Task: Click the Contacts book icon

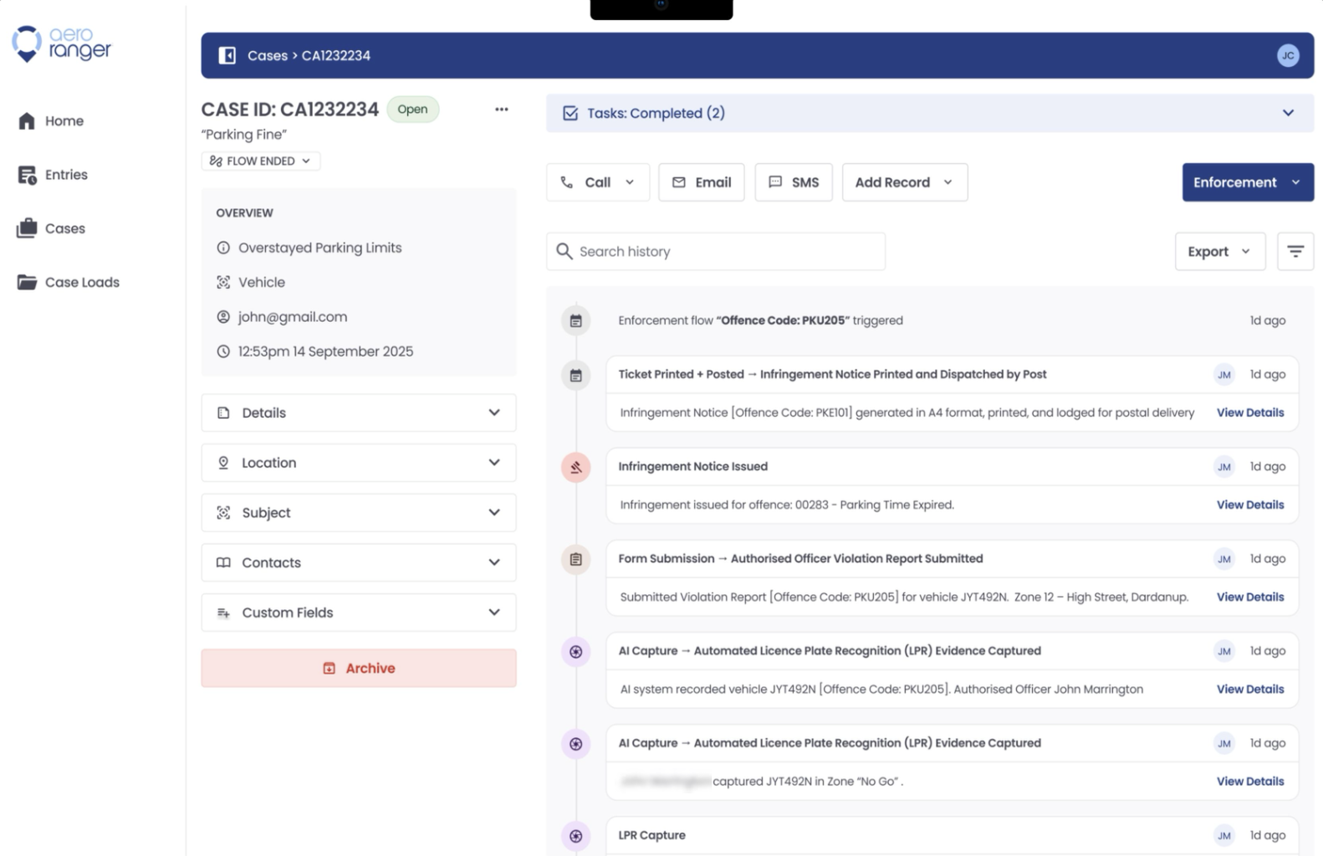Action: pyautogui.click(x=223, y=563)
